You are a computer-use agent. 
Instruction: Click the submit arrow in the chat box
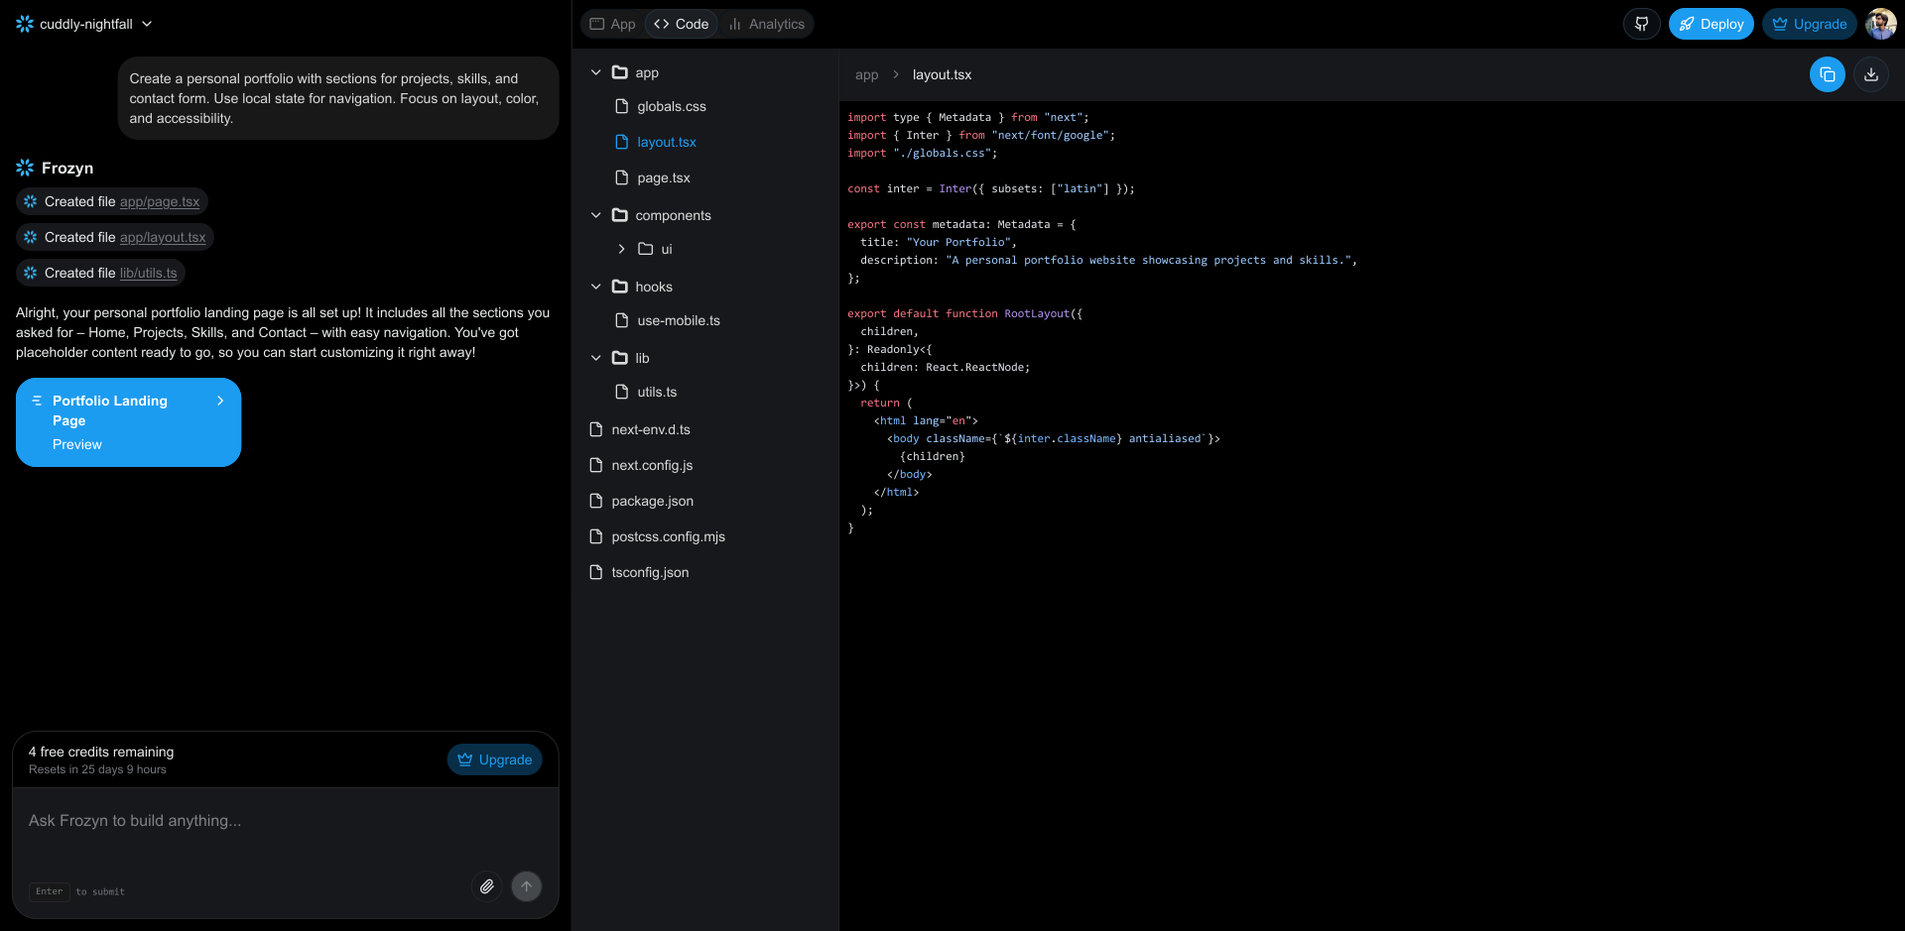(527, 886)
